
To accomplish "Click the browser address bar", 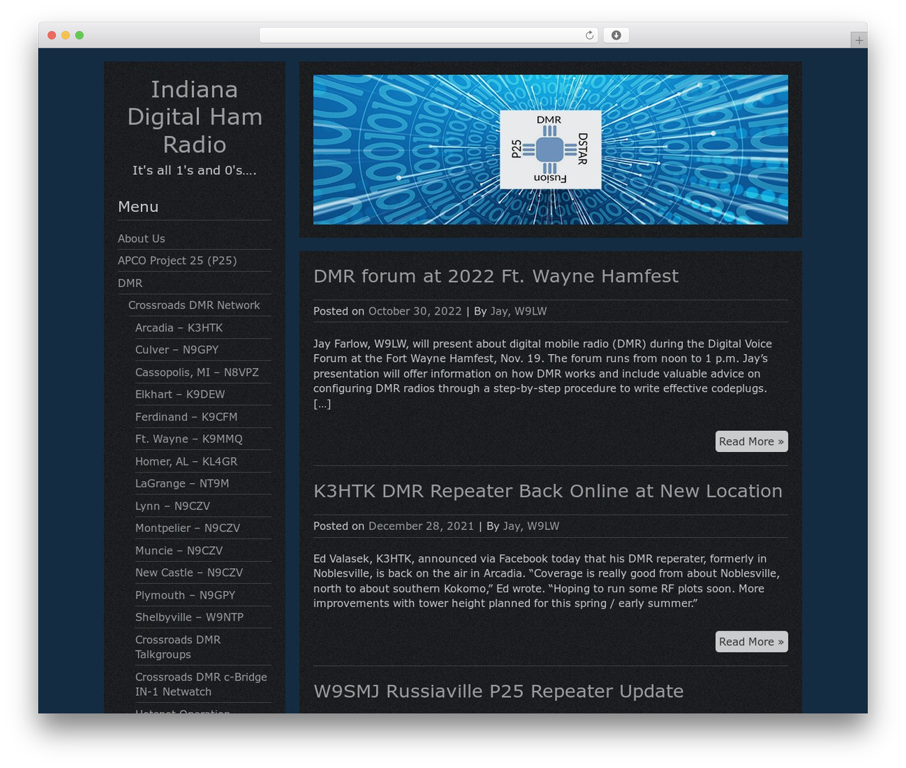I will pos(428,35).
